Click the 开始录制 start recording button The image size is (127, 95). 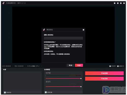coord(104,79)
